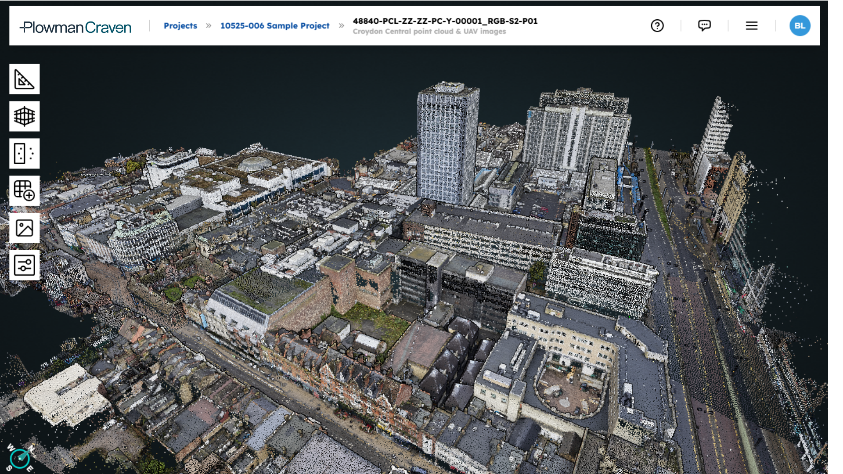Open the BL user avatar menu
The height and width of the screenshot is (474, 843).
800,25
